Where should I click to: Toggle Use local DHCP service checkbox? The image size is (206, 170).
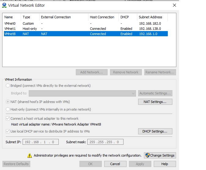click(x=8, y=131)
